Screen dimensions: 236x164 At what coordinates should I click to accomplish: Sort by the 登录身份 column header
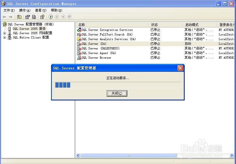(226, 25)
